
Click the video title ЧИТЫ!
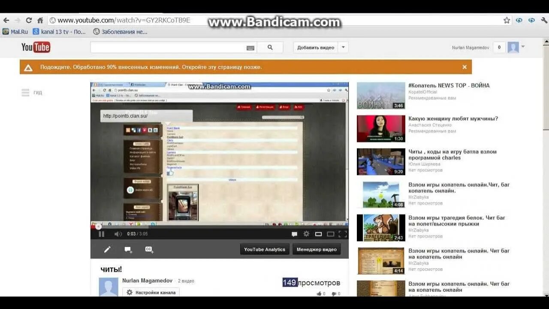(111, 269)
